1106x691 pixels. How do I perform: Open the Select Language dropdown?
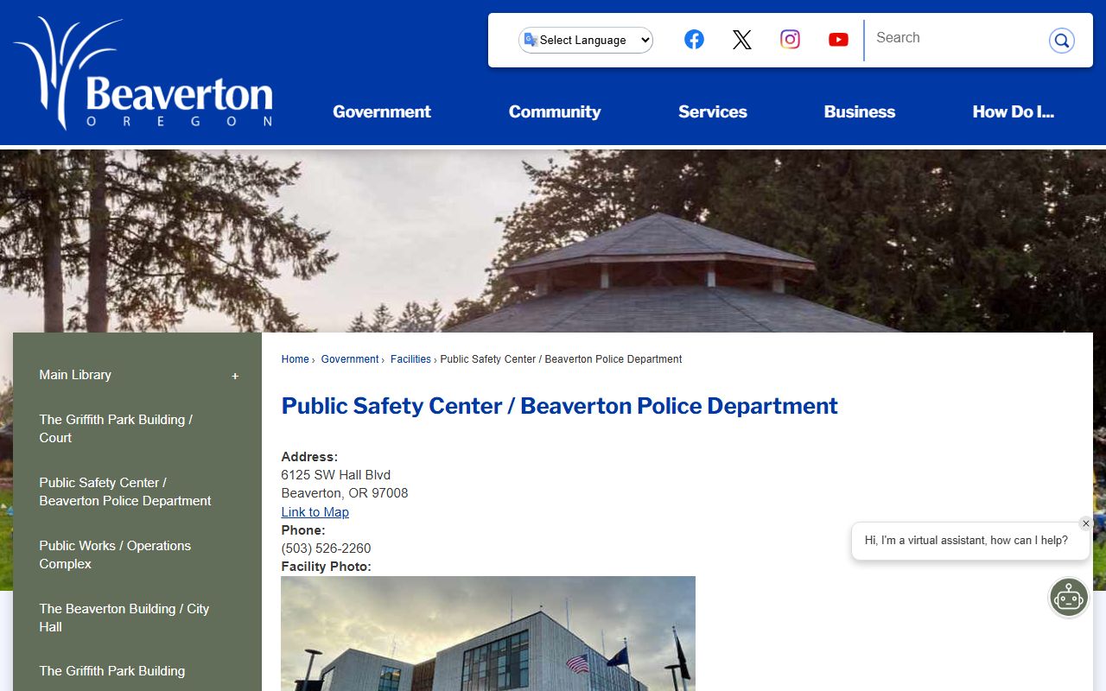click(x=586, y=40)
